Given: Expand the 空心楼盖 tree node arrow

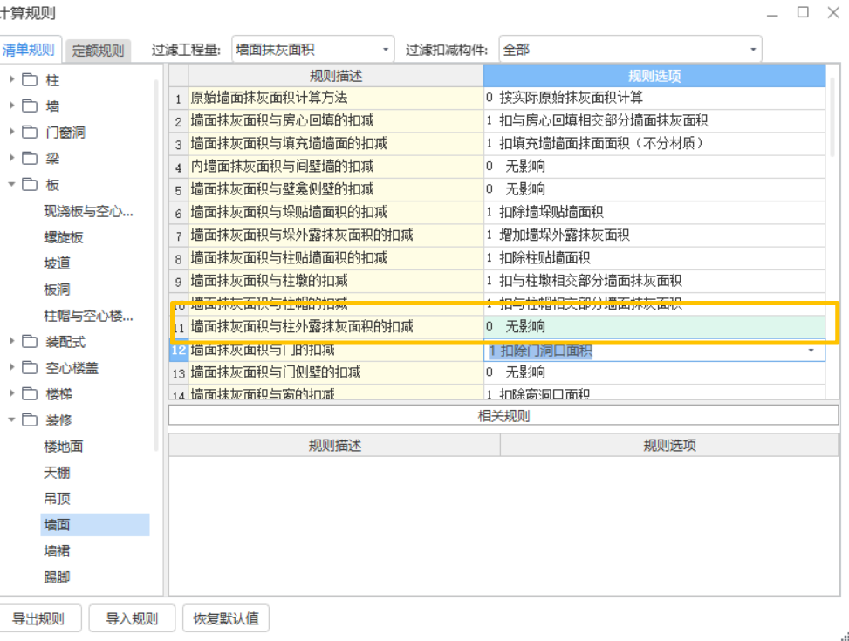Looking at the screenshot, I should pyautogui.click(x=11, y=367).
